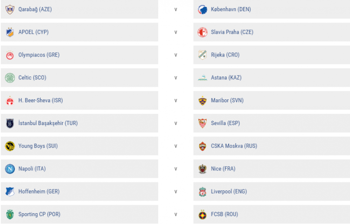Open the Sporting CP (POR) team link
This screenshot has height=224, width=350.
pyautogui.click(x=39, y=215)
